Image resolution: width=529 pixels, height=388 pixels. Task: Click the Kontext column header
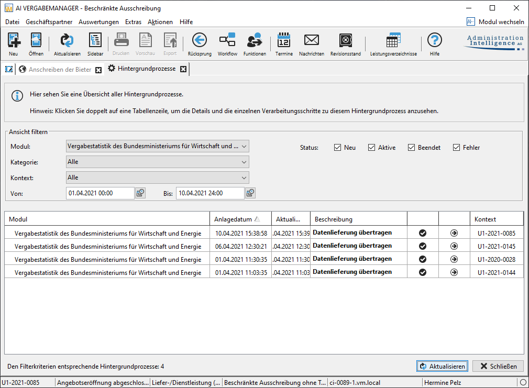pos(497,219)
